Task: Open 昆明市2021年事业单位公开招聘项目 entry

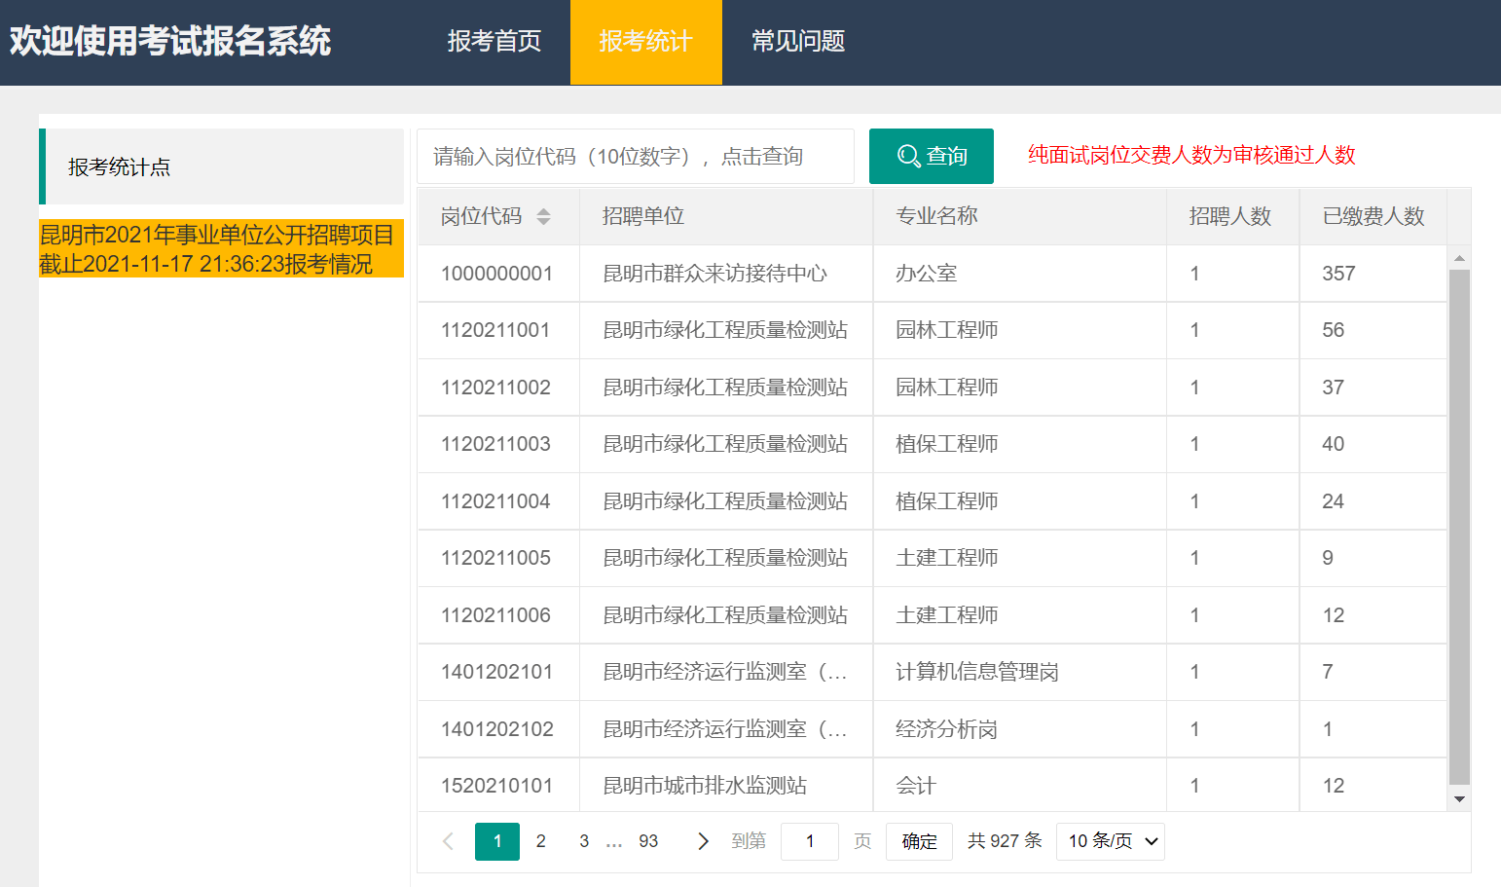Action: pyautogui.click(x=221, y=248)
